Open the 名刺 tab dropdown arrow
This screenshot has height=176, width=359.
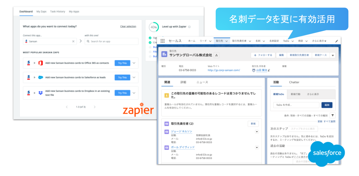pyautogui.click(x=264, y=41)
